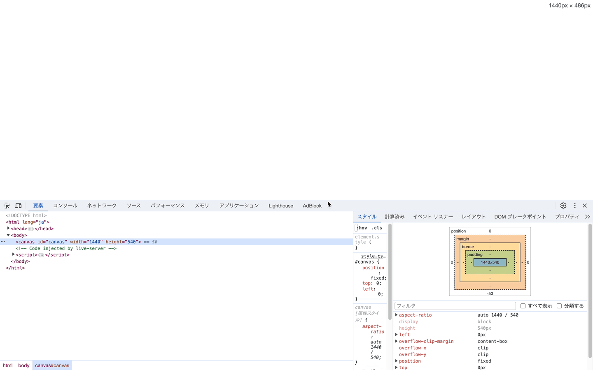Click the 1440x540 content box in box model
The width and height of the screenshot is (593, 370).
(490, 262)
